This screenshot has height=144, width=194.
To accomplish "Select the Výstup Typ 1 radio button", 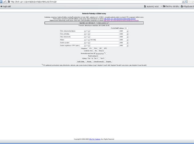I will (x=92, y=58).
